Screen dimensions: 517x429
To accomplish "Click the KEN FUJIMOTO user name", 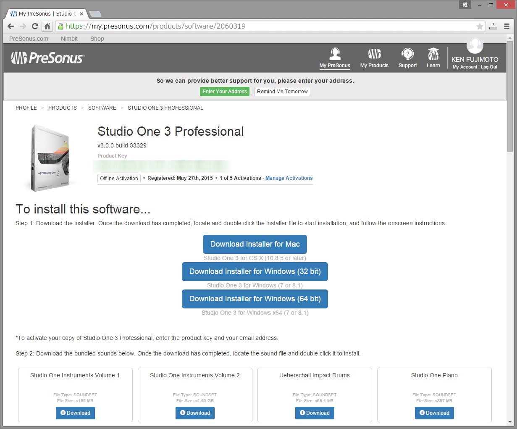I will coord(475,60).
